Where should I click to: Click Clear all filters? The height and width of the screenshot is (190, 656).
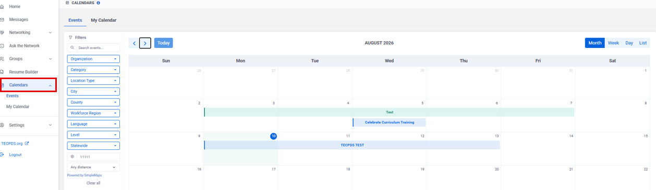click(93, 183)
